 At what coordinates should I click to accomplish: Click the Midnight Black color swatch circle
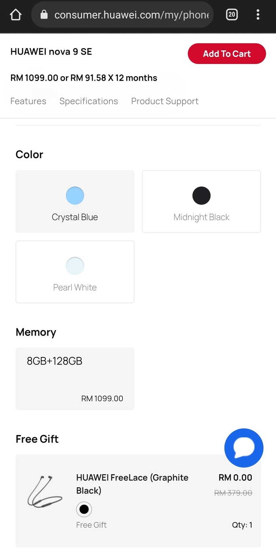coord(201,195)
